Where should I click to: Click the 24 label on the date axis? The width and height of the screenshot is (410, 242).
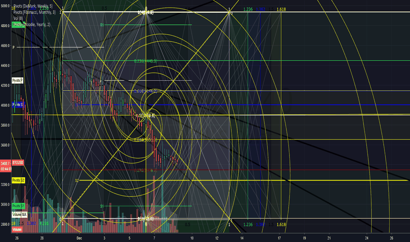[x=366, y=238]
